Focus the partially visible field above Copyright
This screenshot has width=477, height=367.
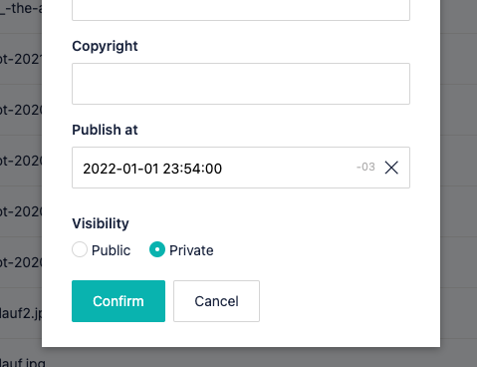tap(241, 10)
